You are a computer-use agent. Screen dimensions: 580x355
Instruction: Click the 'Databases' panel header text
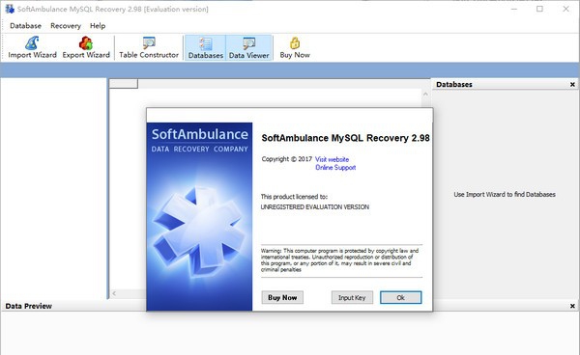tap(454, 85)
